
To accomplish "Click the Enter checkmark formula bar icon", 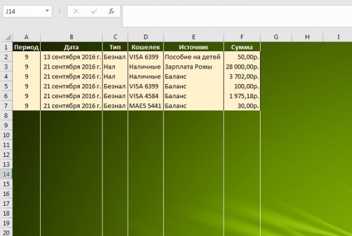I will [x=94, y=11].
